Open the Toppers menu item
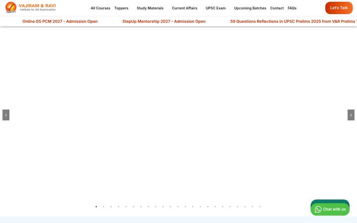357x223 pixels. pos(121,8)
